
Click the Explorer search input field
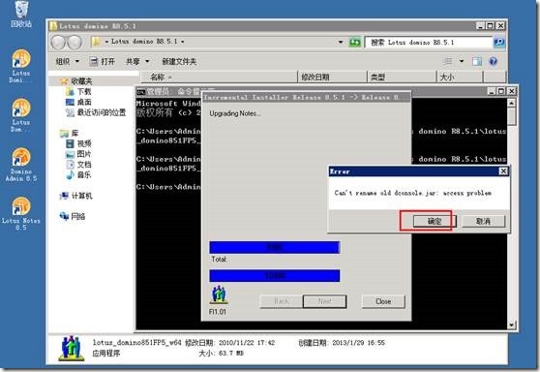pyautogui.click(x=429, y=43)
